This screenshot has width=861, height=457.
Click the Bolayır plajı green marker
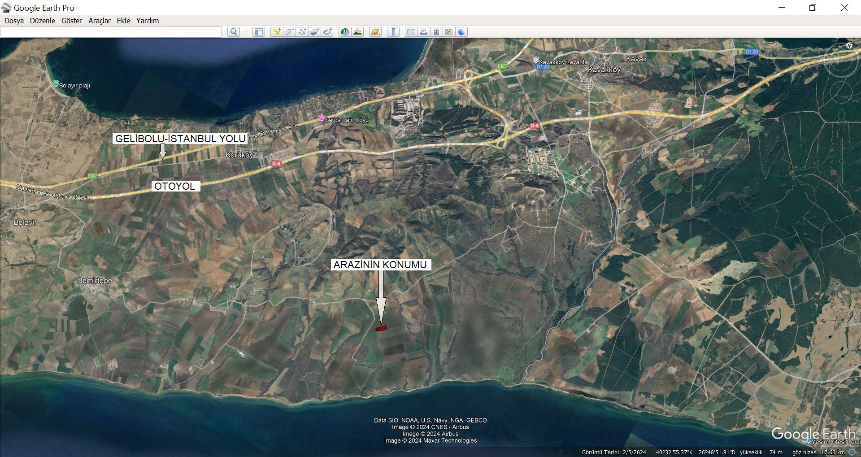click(56, 83)
